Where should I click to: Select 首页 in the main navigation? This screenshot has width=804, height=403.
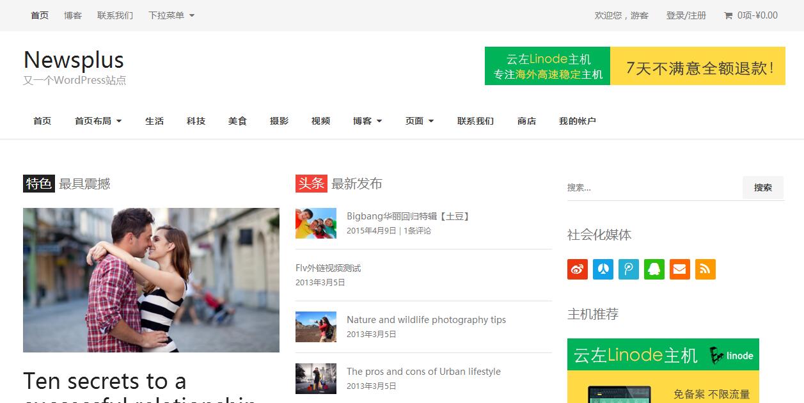42,121
